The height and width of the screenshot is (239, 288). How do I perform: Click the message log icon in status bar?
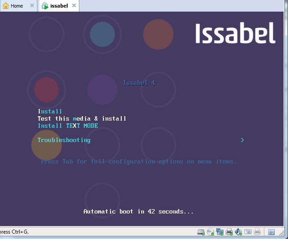point(272,232)
